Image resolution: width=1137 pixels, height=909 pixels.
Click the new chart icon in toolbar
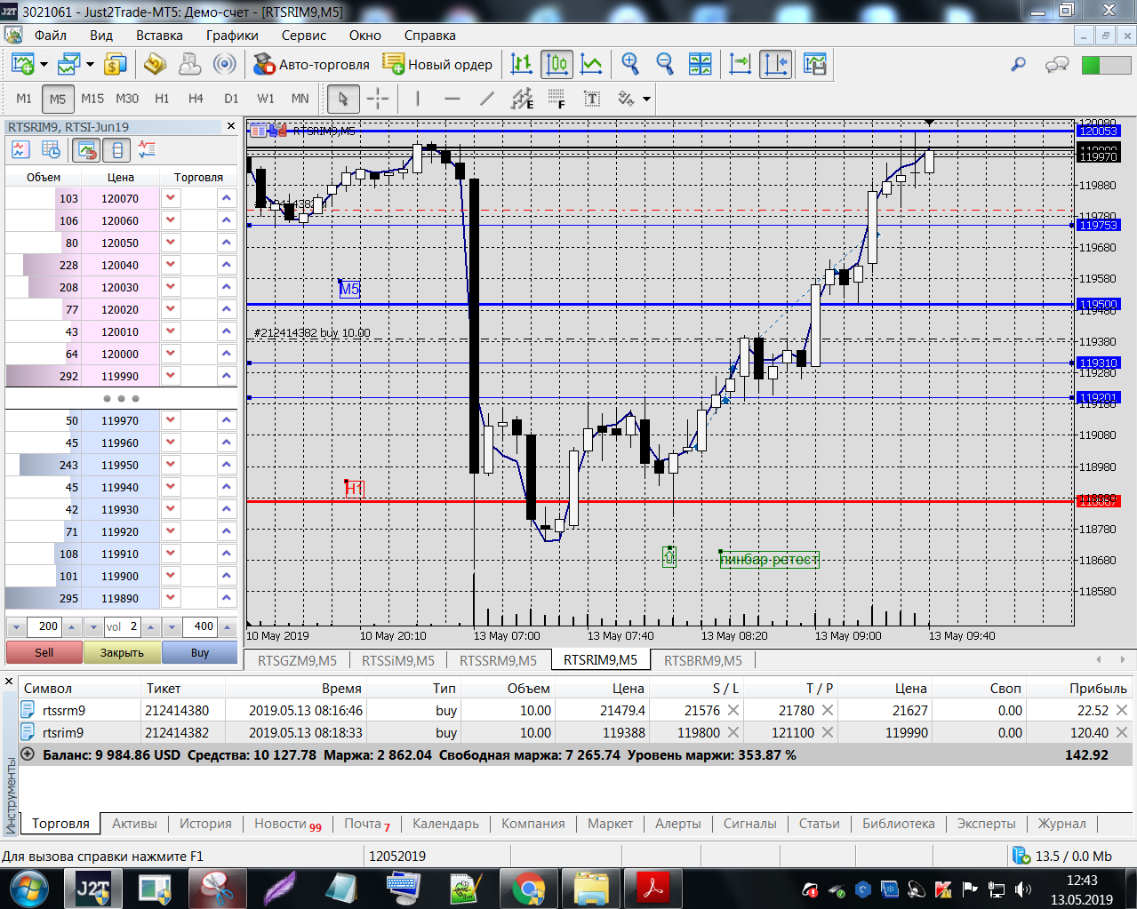tap(22, 64)
